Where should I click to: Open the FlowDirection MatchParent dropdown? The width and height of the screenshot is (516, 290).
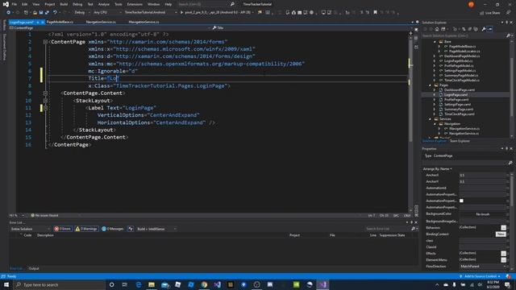tap(482, 267)
